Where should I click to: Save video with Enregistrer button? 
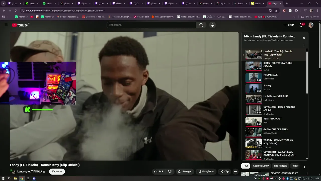[x=206, y=171]
